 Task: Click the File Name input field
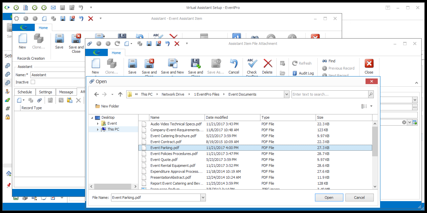(x=156, y=198)
